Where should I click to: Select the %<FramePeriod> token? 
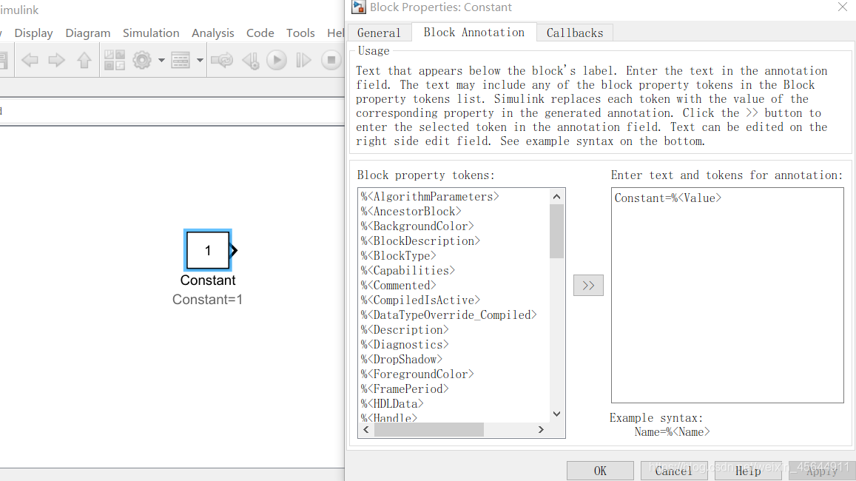click(405, 388)
